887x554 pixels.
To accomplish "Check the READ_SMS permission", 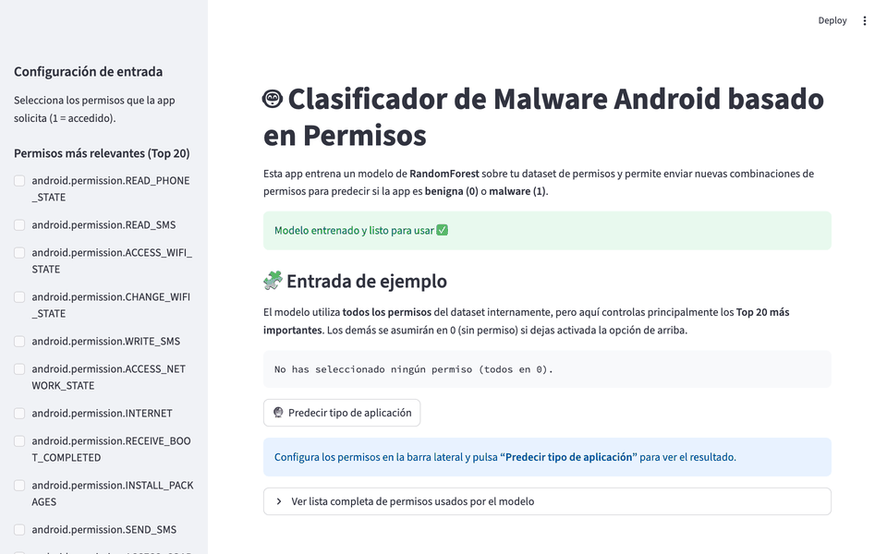I will point(19,225).
